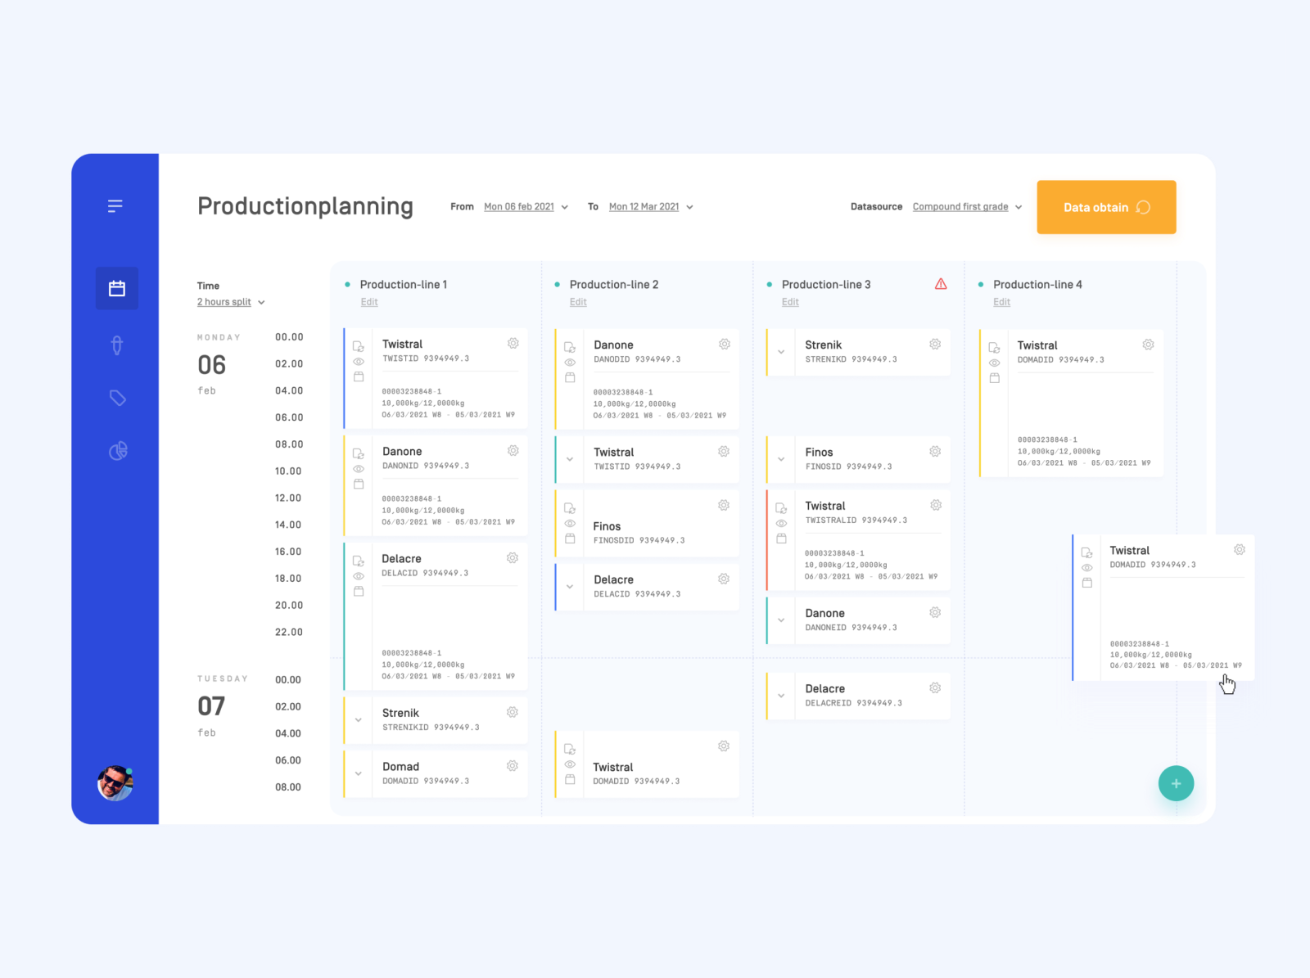Open the hamburger menu in sidebar

pos(115,206)
